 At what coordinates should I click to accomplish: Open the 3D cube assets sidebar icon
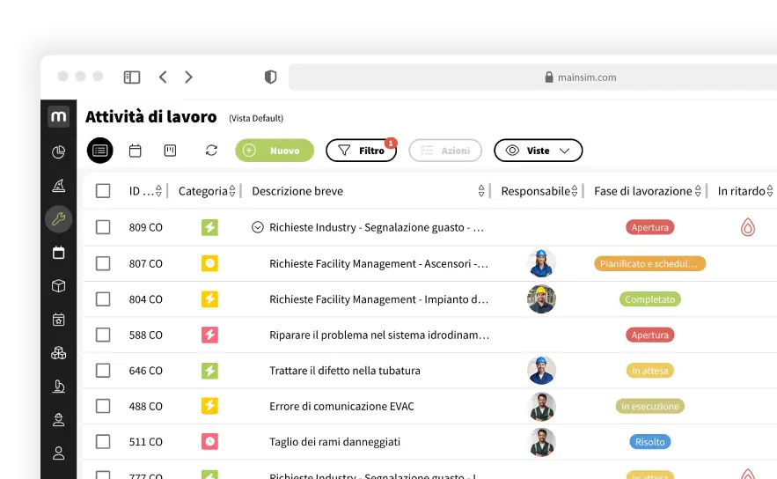click(x=58, y=286)
